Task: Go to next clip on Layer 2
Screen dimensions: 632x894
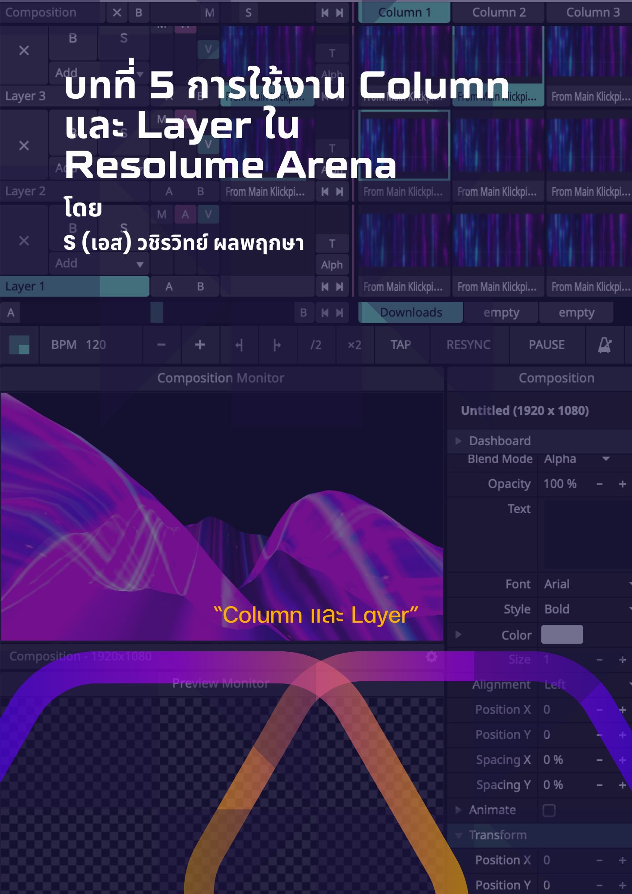Action: click(340, 192)
